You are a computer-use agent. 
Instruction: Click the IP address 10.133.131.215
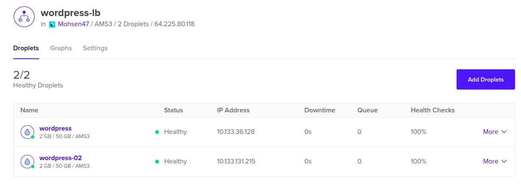(x=236, y=161)
